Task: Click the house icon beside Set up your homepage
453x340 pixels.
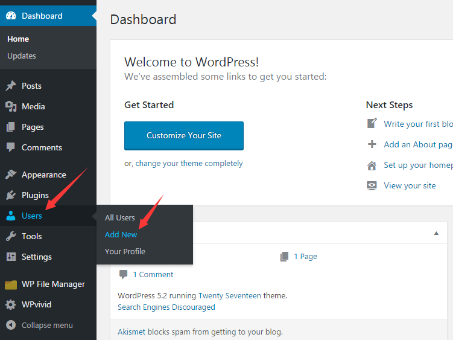Action: (372, 165)
